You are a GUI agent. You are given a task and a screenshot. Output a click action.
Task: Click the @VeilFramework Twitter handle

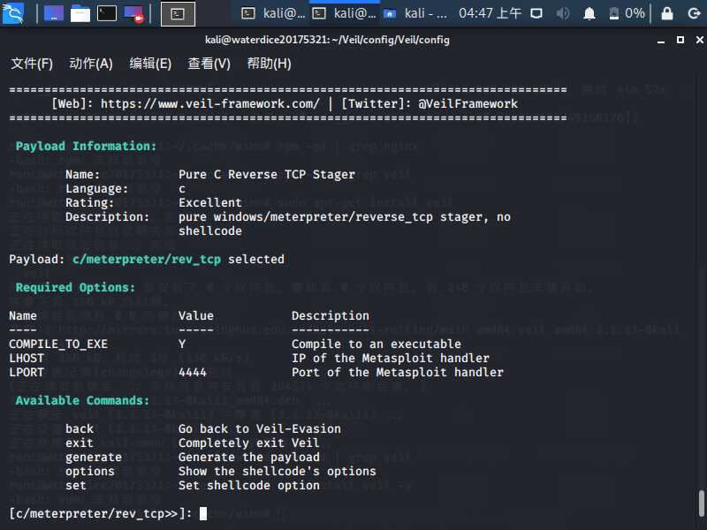click(468, 103)
